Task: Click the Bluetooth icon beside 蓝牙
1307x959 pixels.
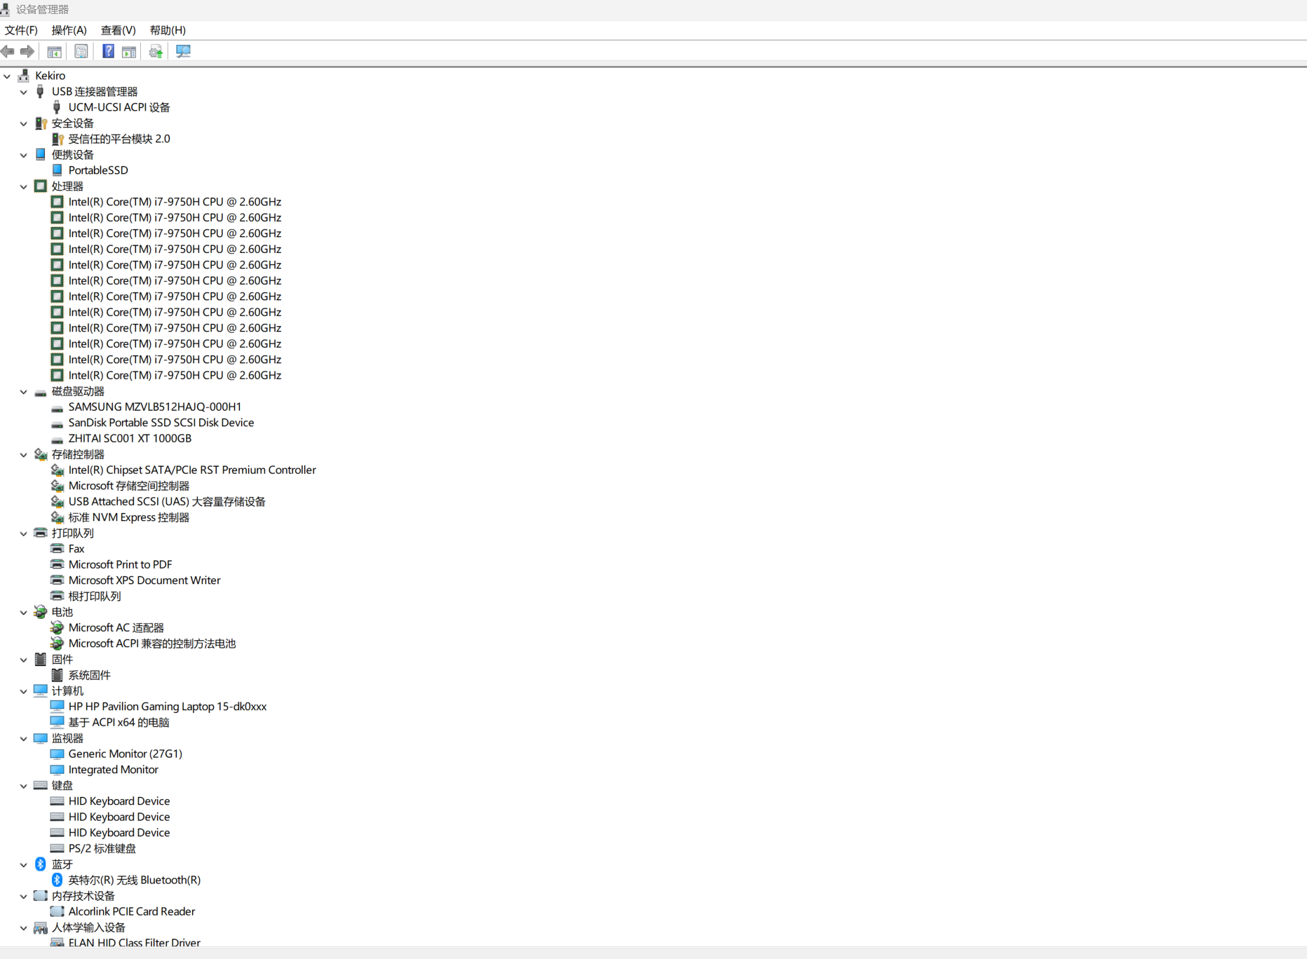Action: pos(41,864)
